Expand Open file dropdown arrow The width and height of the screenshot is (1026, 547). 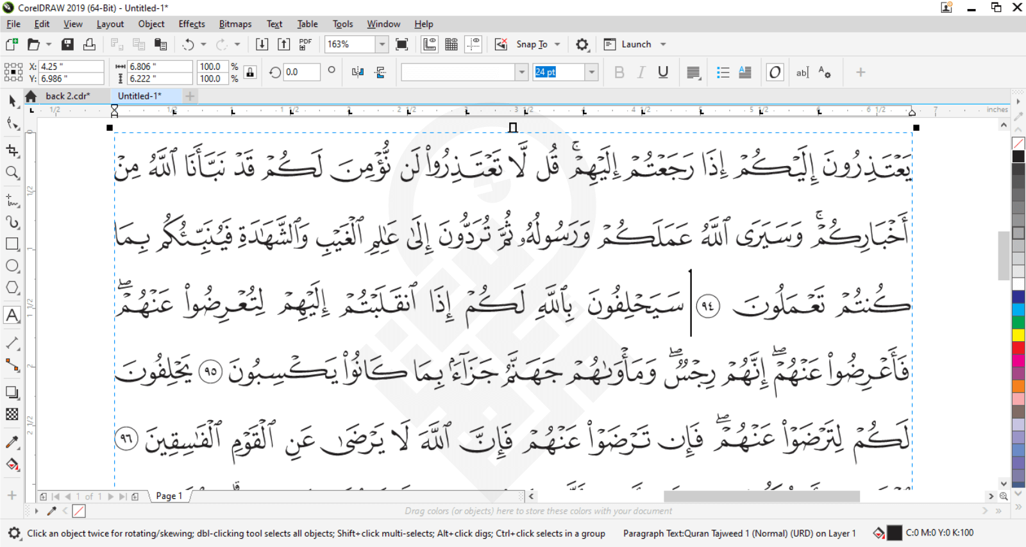(x=49, y=44)
